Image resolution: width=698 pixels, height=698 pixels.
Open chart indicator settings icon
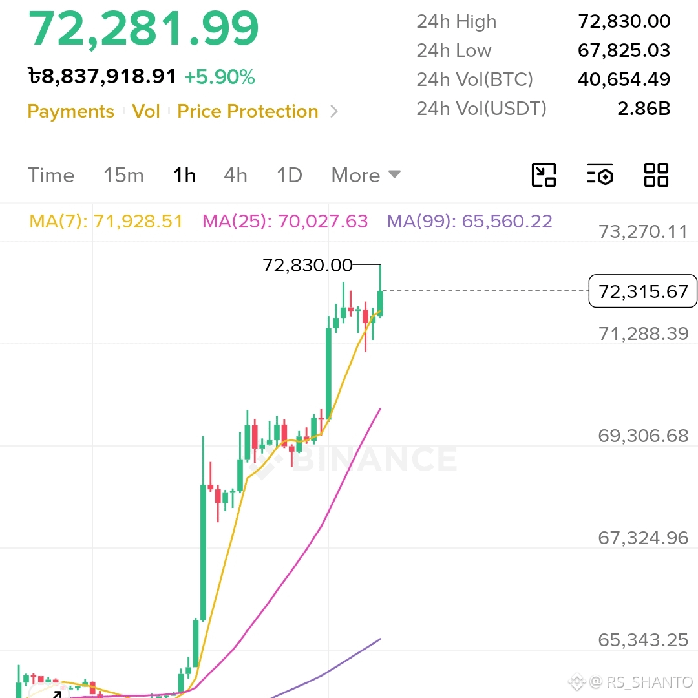[600, 175]
